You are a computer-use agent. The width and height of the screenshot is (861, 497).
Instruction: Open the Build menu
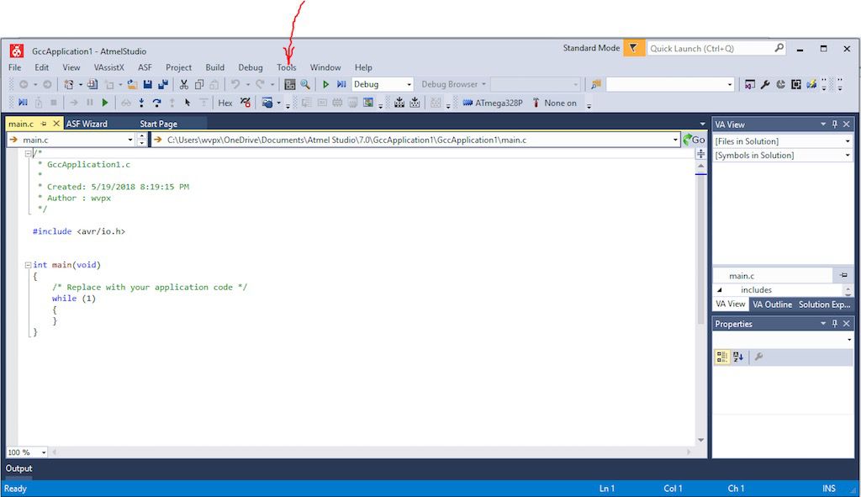pyautogui.click(x=214, y=67)
